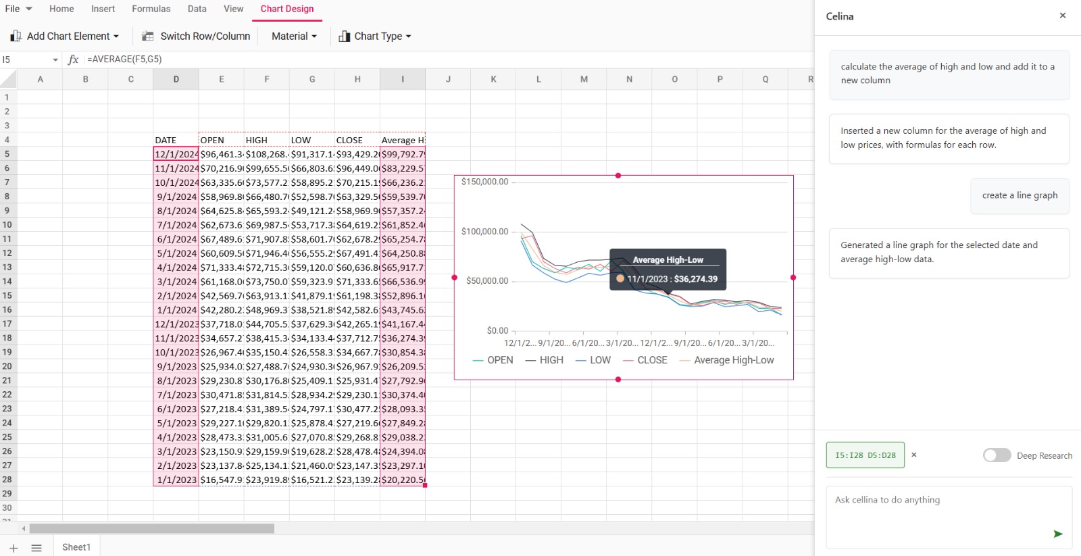Click the select-all corner of the grid
Screen dimensions: 1081x556
[x=8, y=79]
